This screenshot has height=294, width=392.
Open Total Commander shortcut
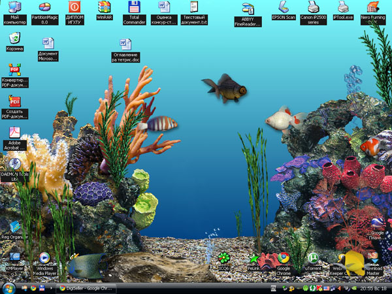tap(135, 7)
